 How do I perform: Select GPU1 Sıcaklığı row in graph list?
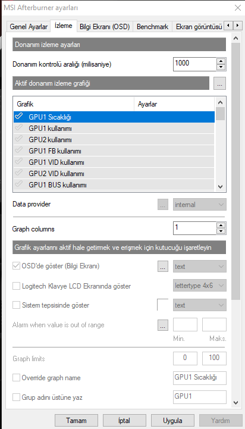[x=114, y=117]
